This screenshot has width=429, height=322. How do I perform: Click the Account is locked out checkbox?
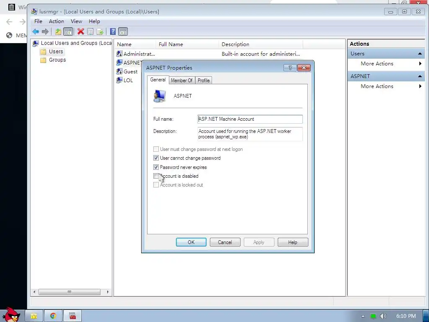click(156, 185)
